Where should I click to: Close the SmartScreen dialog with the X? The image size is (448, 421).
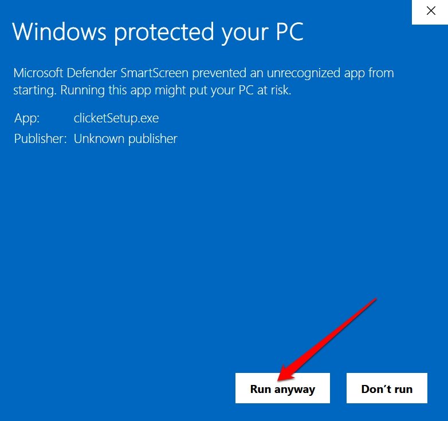point(431,11)
